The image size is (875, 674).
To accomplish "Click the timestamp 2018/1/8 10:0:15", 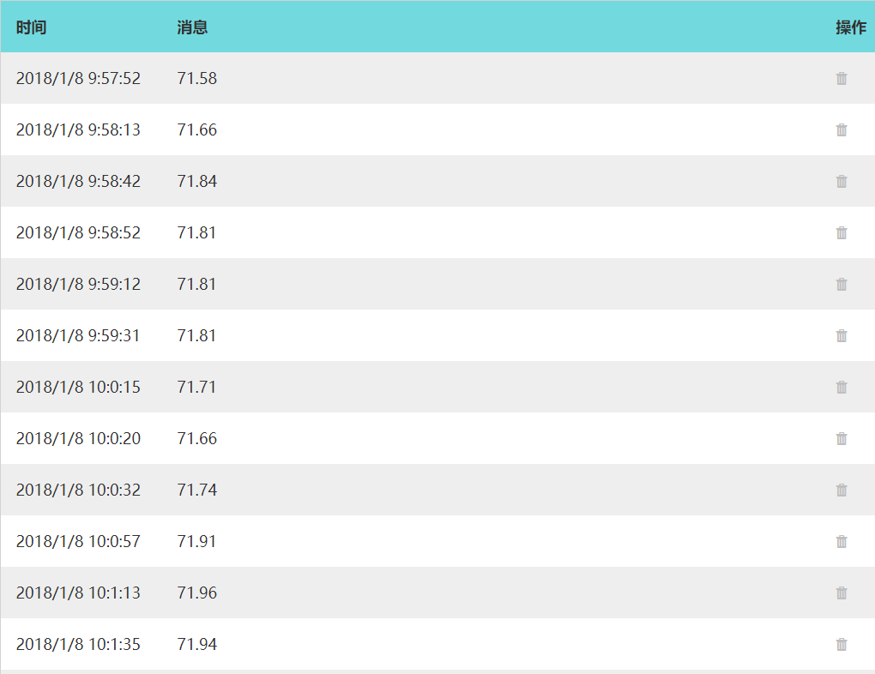I will point(78,387).
